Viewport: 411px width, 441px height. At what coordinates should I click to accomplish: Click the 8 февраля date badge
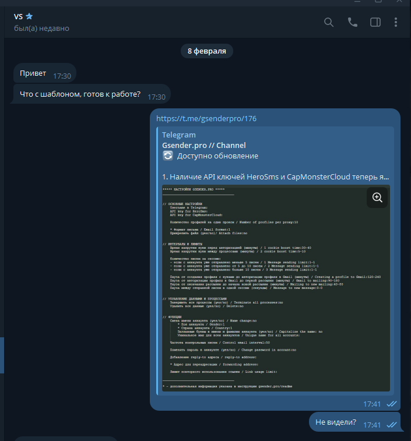pos(207,51)
